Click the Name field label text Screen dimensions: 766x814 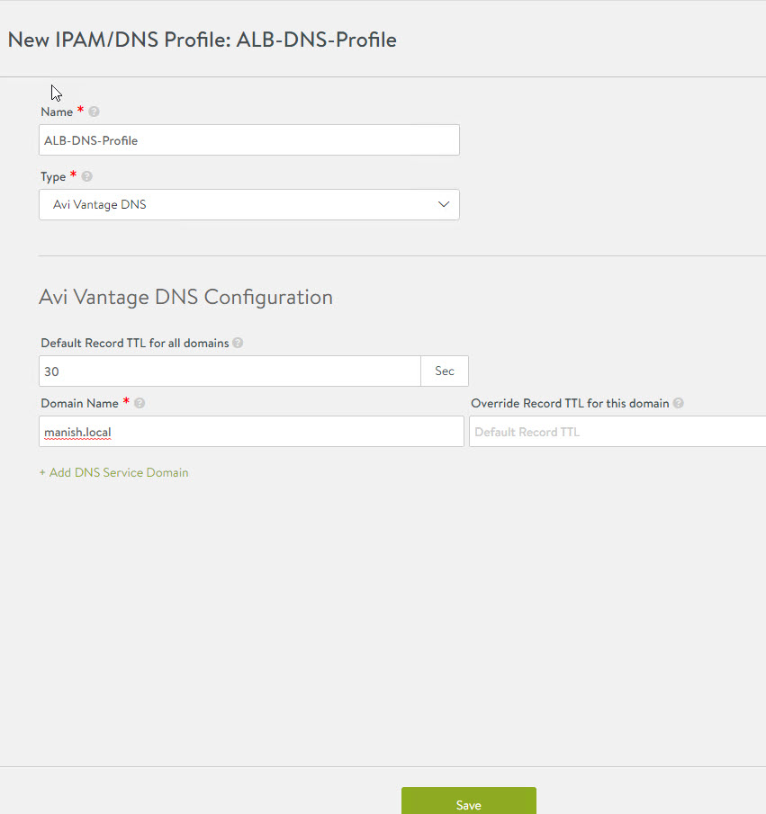[58, 112]
